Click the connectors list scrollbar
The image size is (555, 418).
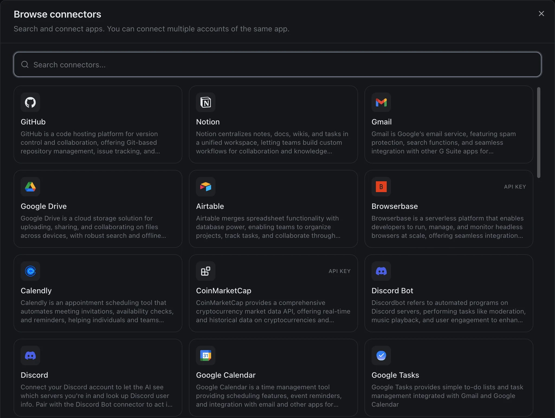click(x=539, y=133)
